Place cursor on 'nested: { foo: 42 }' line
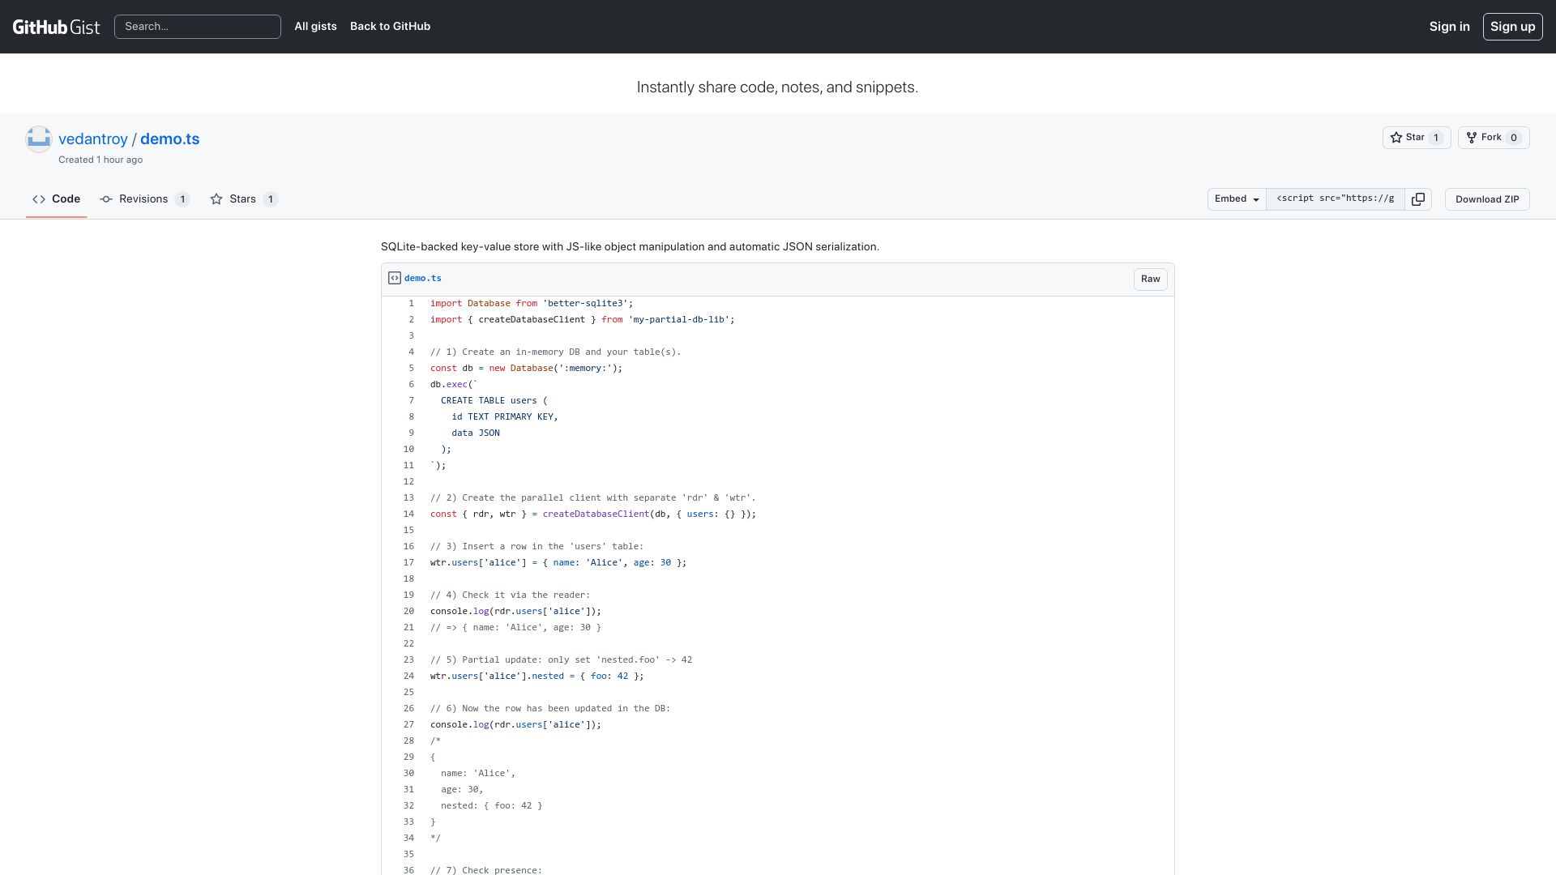Viewport: 1556px width, 875px height. click(x=491, y=806)
